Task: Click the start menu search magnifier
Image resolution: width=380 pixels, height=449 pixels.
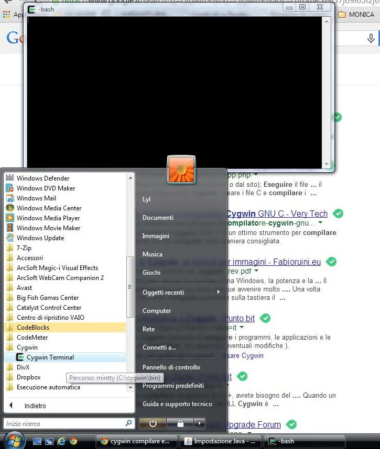Action: coord(129,423)
